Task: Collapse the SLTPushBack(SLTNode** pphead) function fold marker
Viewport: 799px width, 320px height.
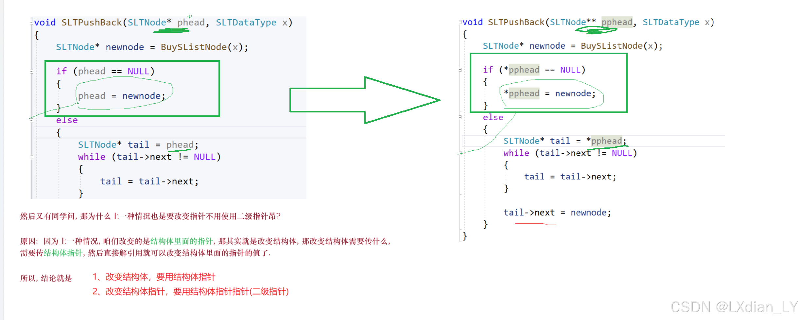Action: pyautogui.click(x=460, y=22)
